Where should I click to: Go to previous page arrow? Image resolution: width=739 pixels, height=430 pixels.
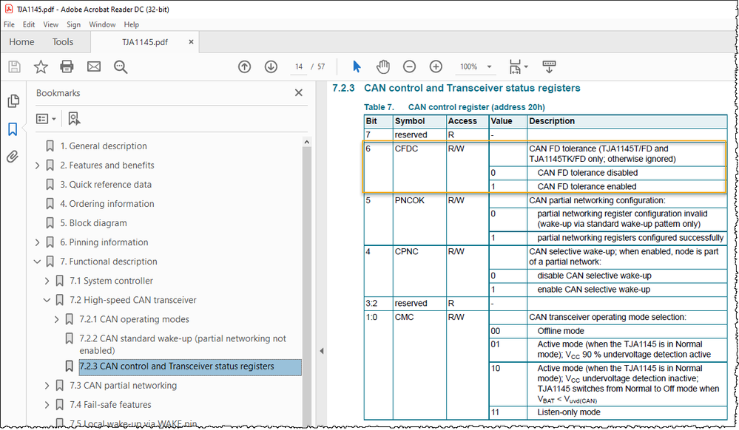coord(244,67)
